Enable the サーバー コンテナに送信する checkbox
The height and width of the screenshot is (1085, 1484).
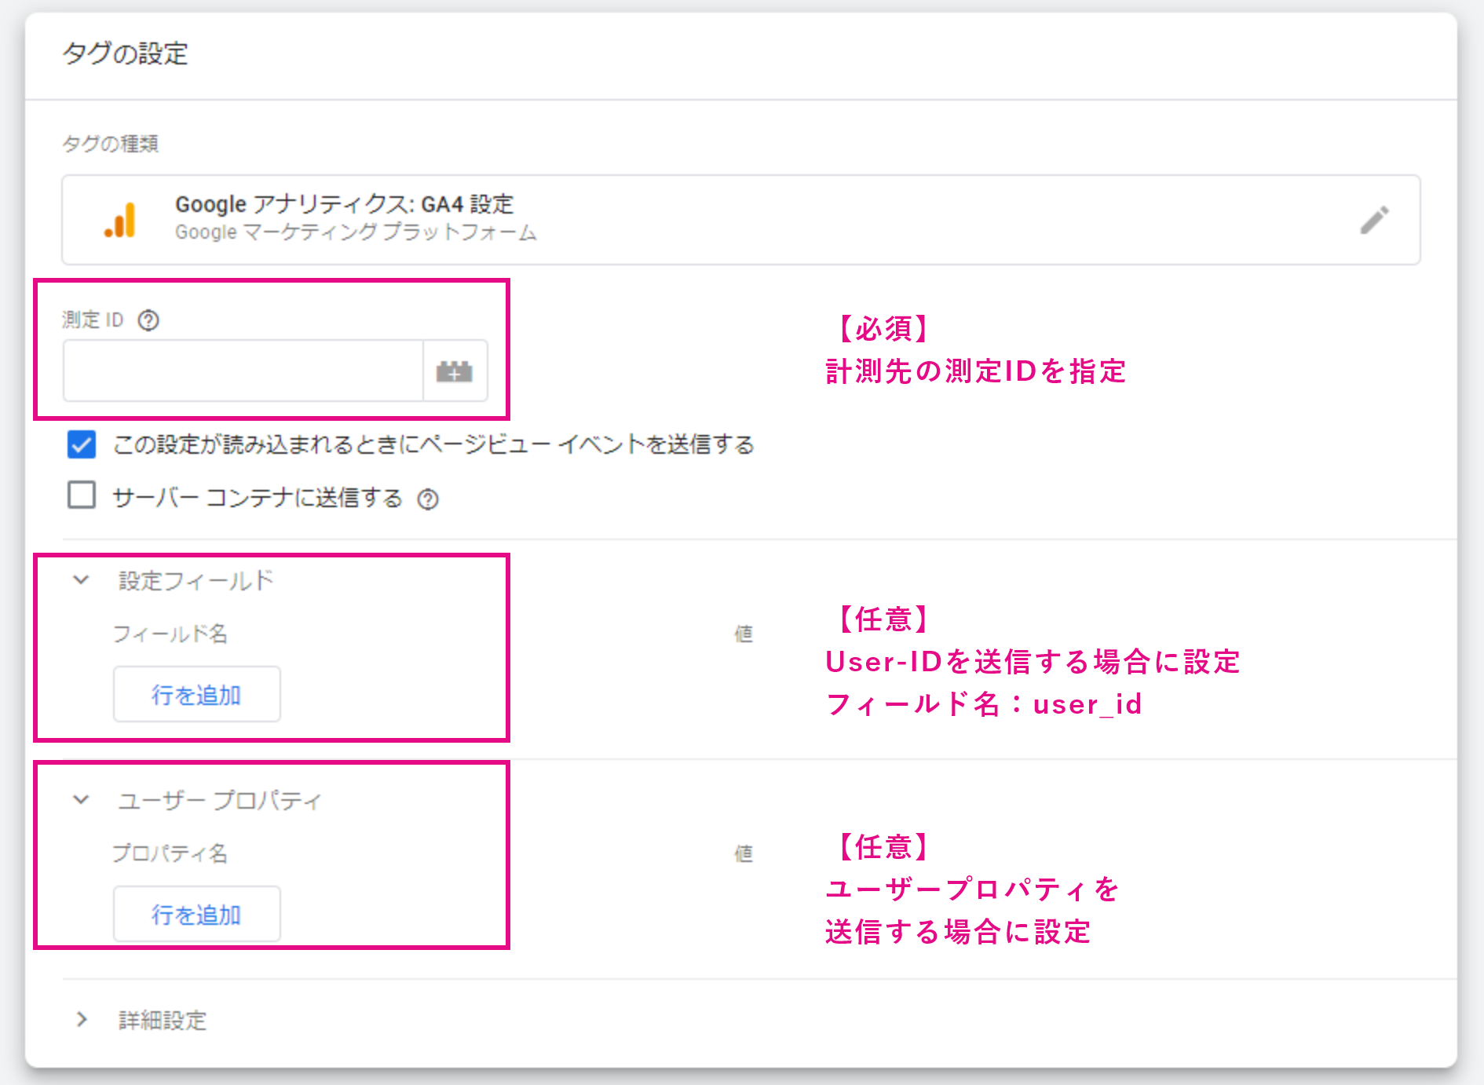[x=82, y=496]
